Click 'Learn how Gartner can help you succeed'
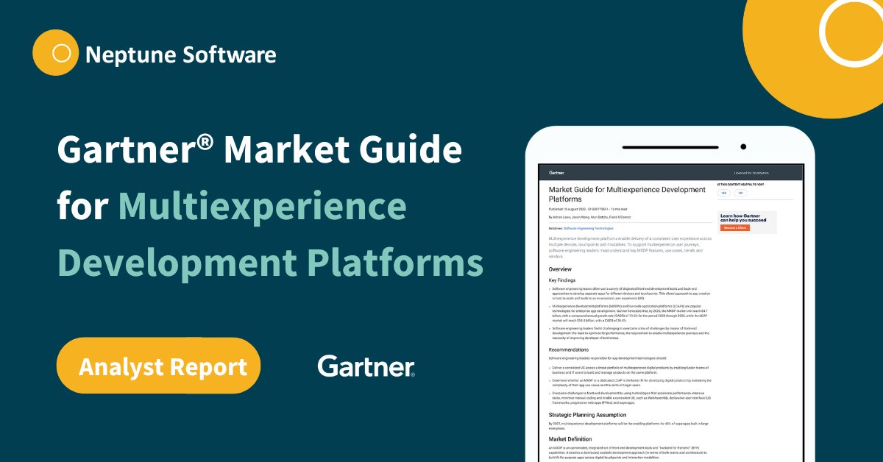883x462 pixels. (x=743, y=218)
